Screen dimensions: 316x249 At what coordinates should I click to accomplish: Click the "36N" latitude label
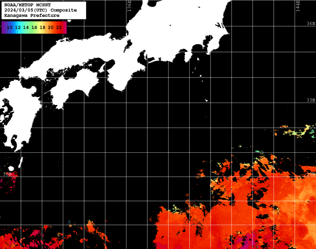pos(311,24)
